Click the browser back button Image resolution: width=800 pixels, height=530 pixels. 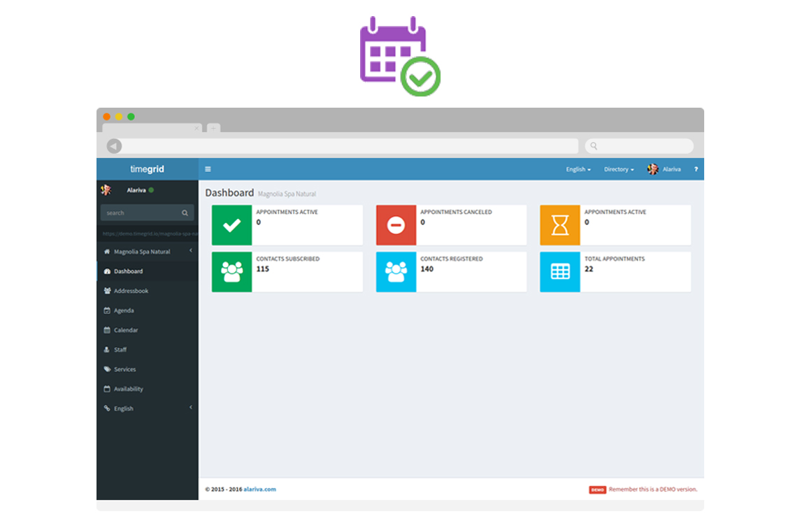click(114, 146)
